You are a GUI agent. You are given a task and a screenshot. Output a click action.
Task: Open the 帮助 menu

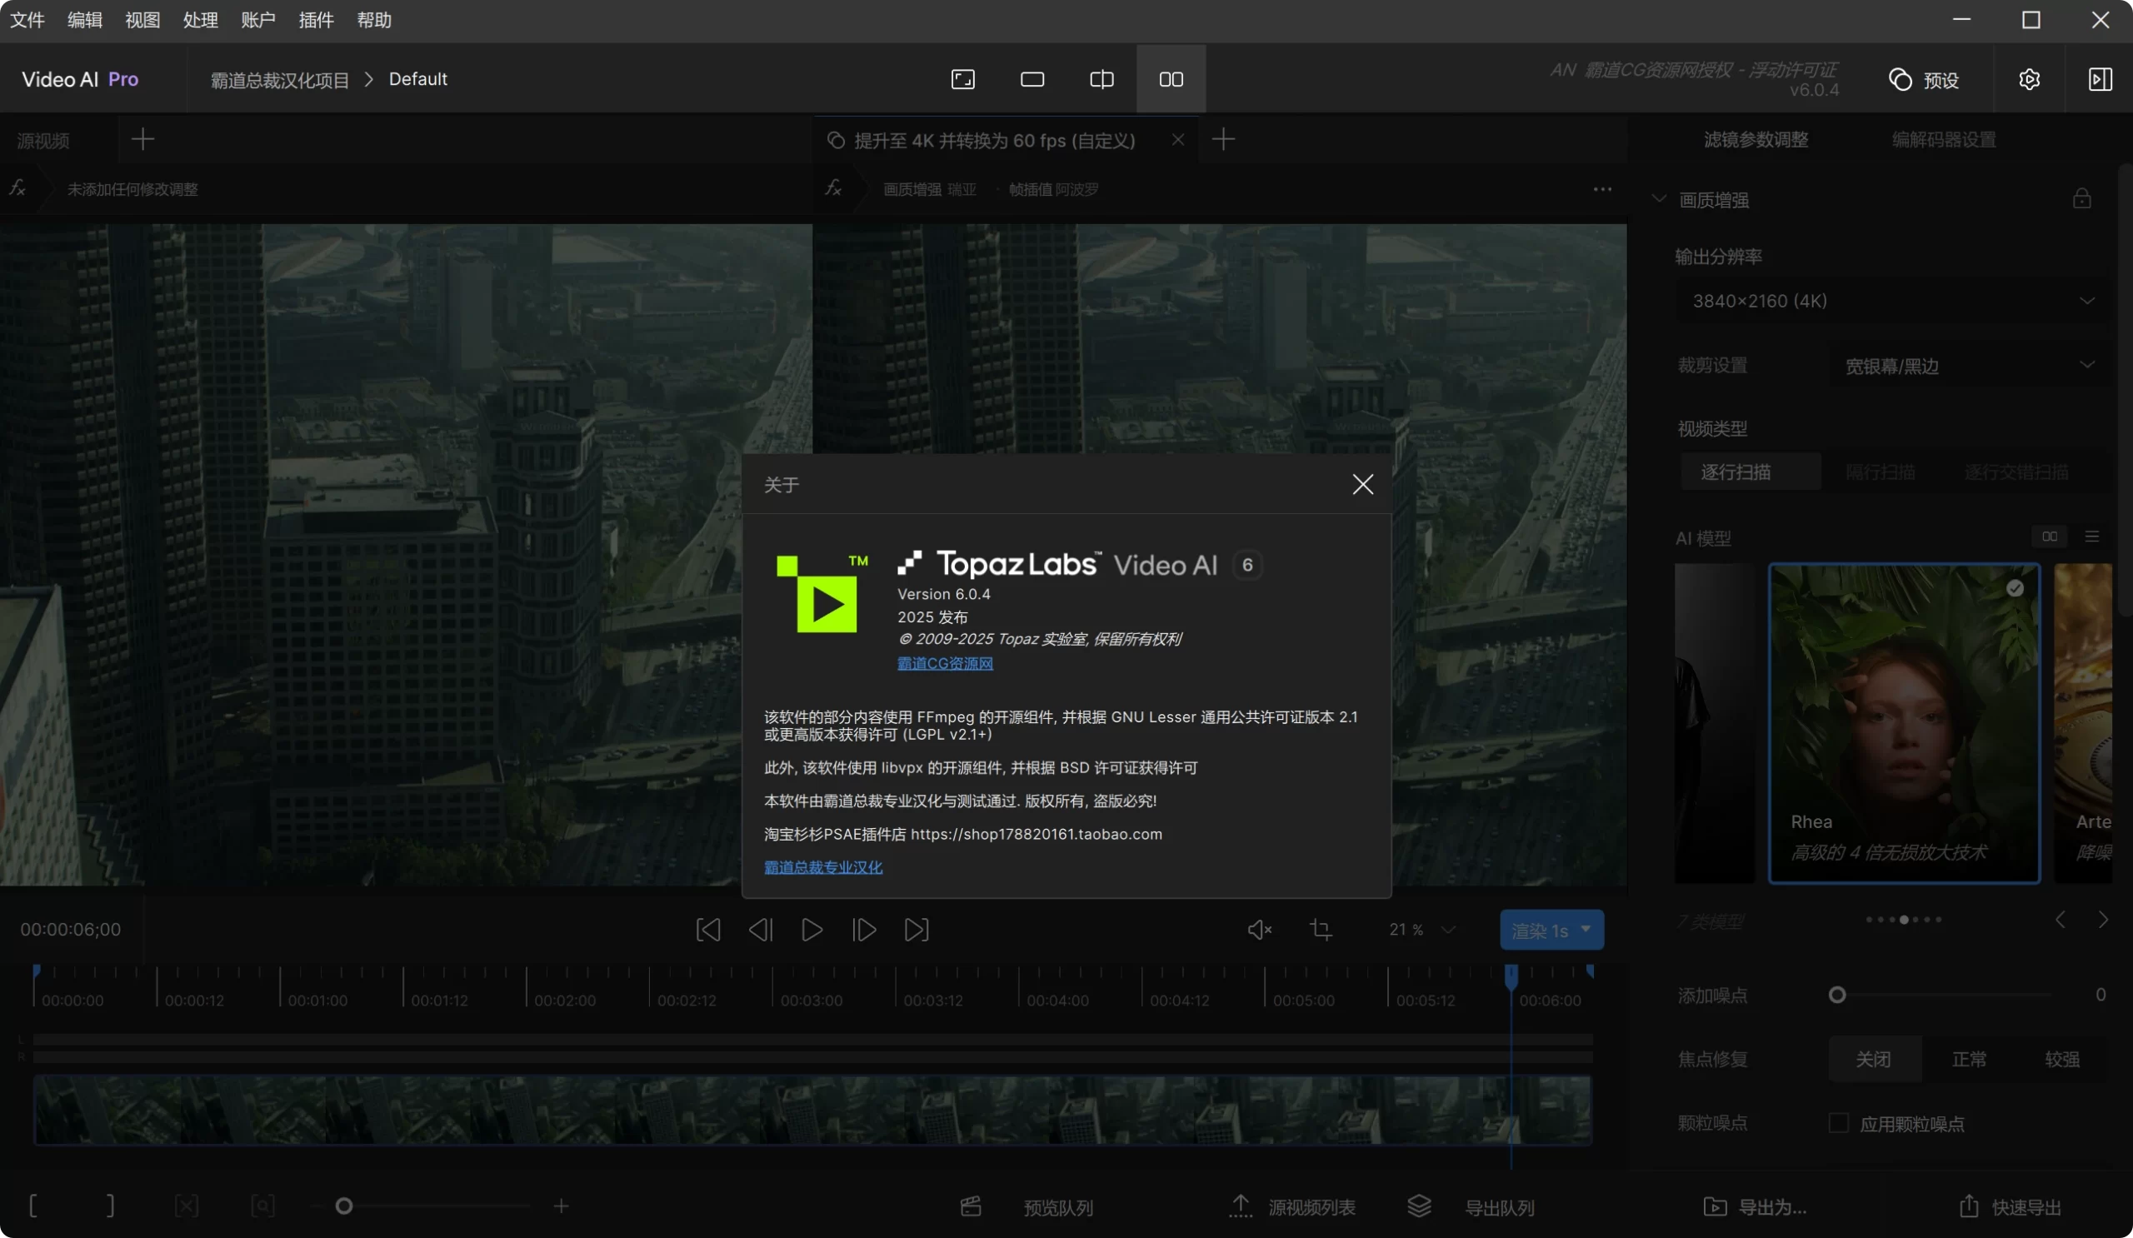(374, 19)
